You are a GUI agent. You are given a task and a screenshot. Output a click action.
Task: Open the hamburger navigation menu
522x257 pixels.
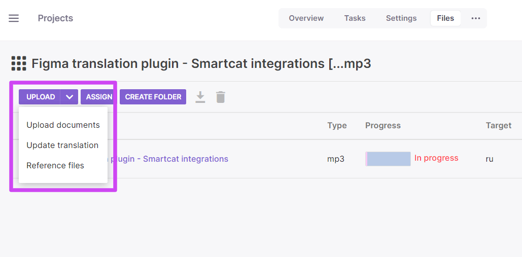point(14,18)
